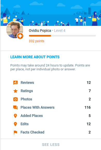Click the 332 points text

(x=36, y=41)
